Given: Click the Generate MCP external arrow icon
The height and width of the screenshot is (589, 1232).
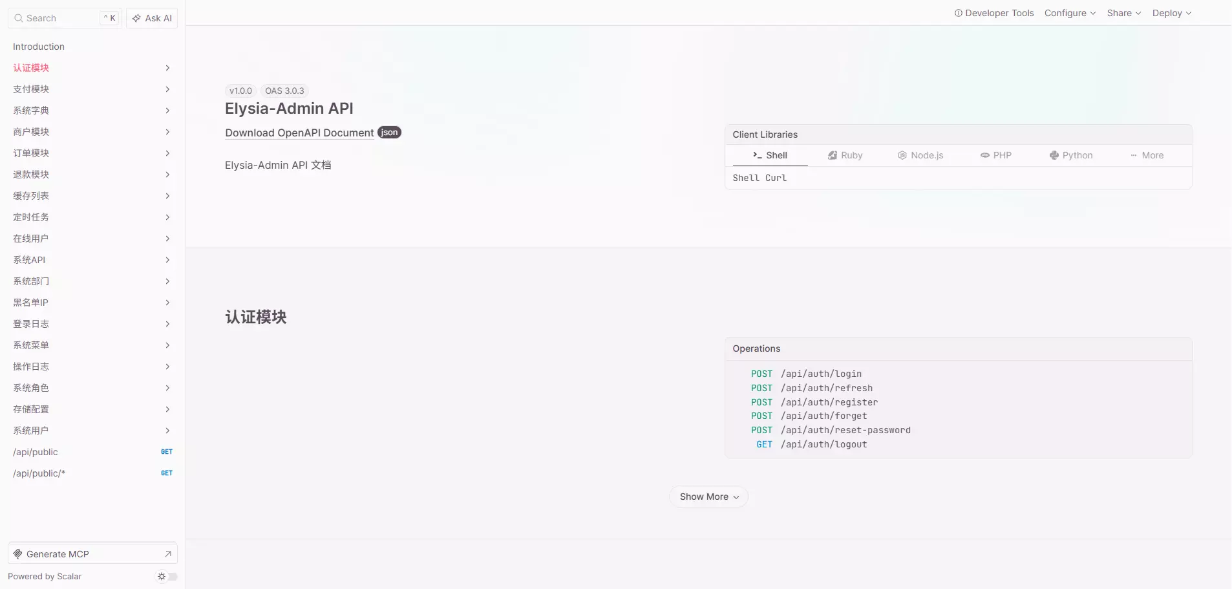Looking at the screenshot, I should pyautogui.click(x=168, y=554).
